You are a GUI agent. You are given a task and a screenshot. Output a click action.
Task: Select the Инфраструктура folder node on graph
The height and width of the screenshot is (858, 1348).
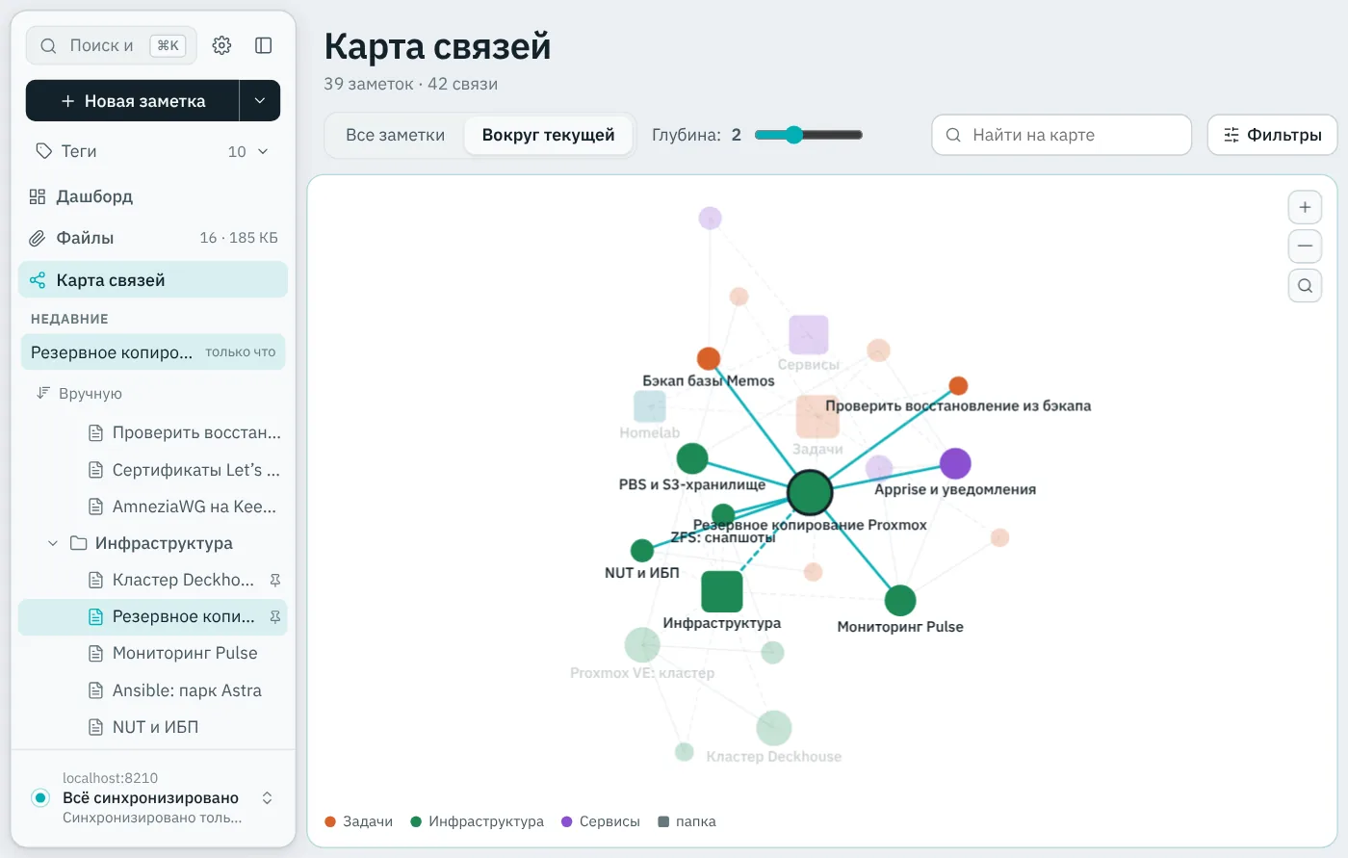pos(722,591)
